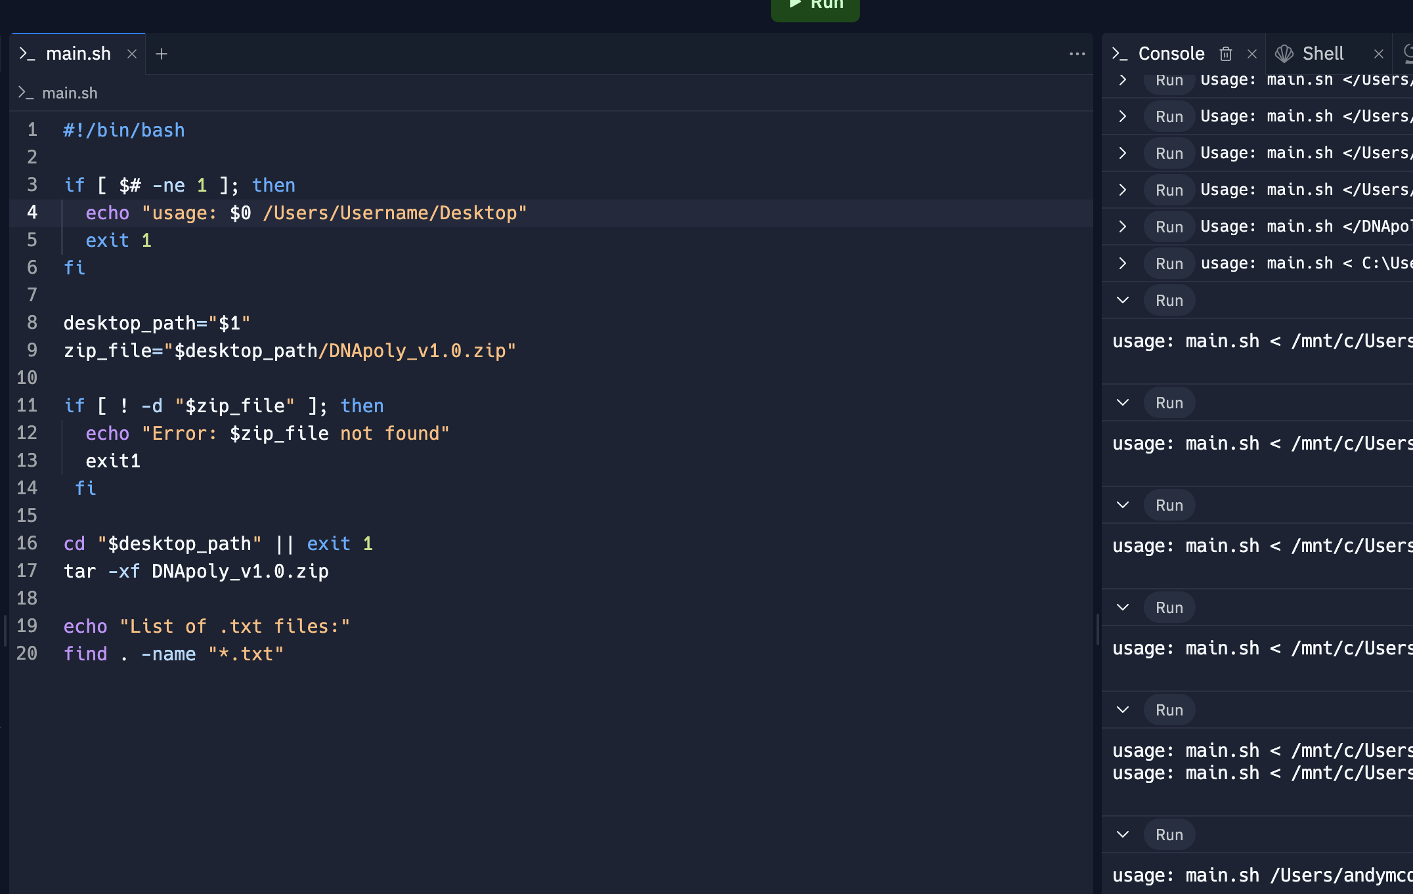Screen dimensions: 1413x894
Task: Collapse the last run entry showing /Users/andymc
Action: 1123,834
